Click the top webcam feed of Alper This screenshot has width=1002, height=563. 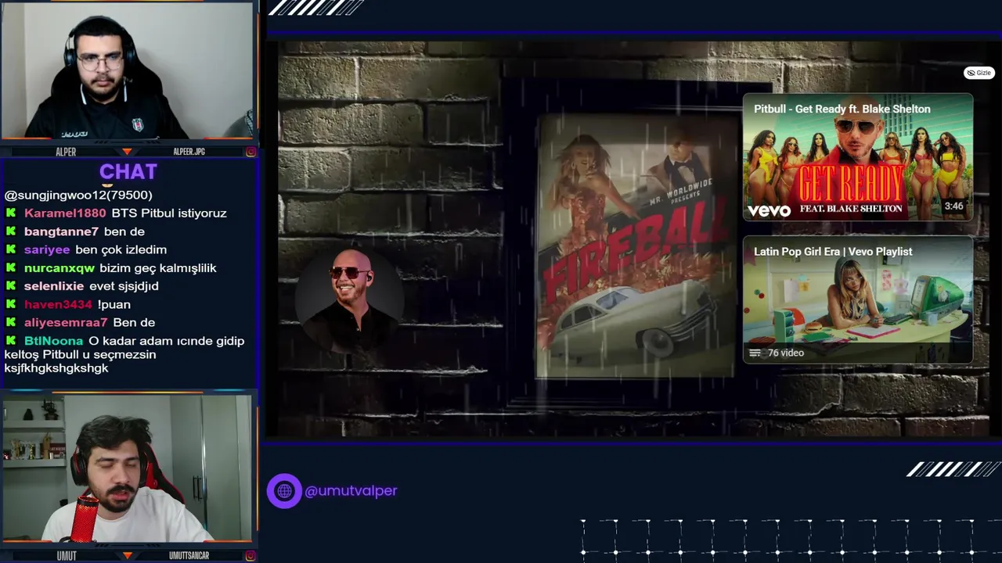[x=127, y=70]
